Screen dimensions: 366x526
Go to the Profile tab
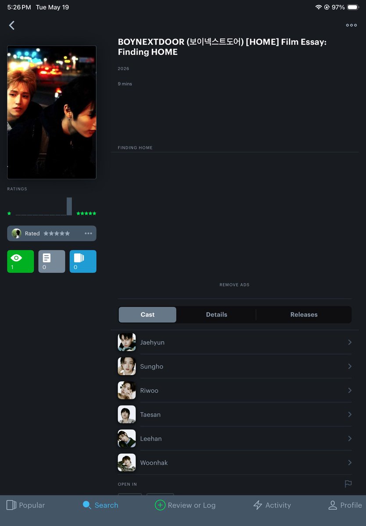click(345, 505)
